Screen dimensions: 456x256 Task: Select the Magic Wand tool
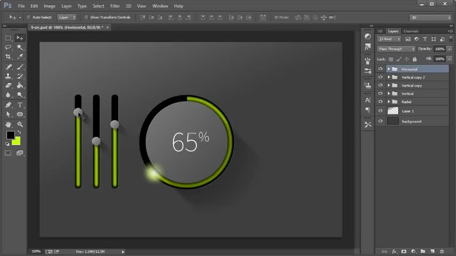tap(20, 47)
